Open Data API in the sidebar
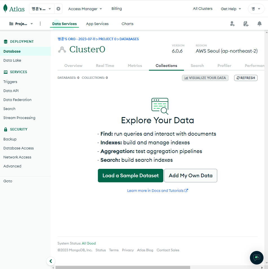Viewport: 268px width, 269px height. tap(11, 91)
